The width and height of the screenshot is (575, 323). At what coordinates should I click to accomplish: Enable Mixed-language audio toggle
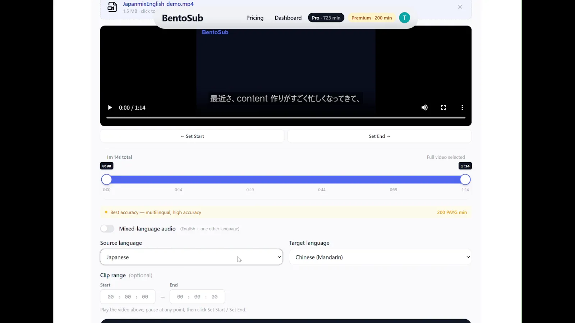point(107,229)
